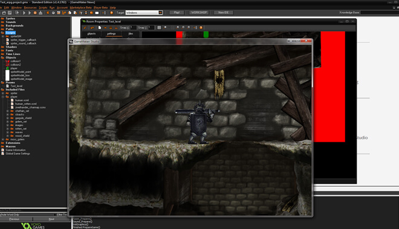The height and width of the screenshot is (229, 399).
Task: Toggle the Filter Tree checkbox
Action: click(x=55, y=215)
